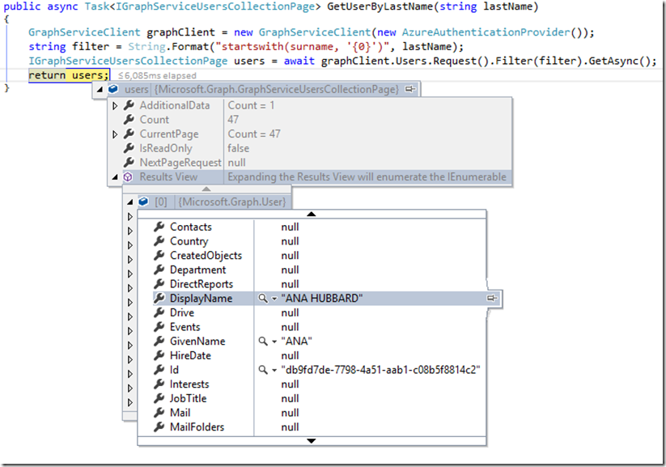Click the cube icon beside [0] item

click(143, 202)
